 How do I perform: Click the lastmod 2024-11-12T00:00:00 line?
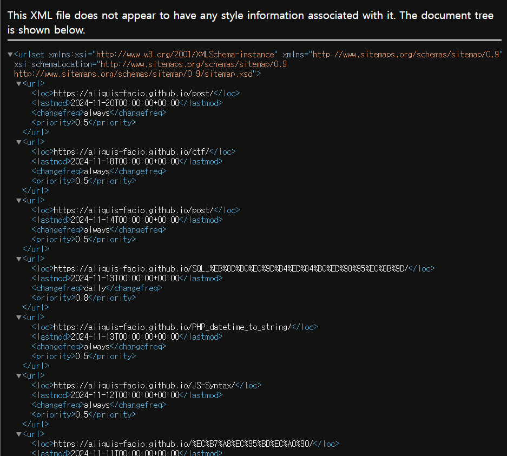[127, 395]
